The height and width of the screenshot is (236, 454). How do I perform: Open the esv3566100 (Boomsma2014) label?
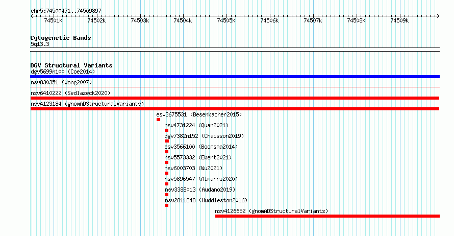(201, 147)
